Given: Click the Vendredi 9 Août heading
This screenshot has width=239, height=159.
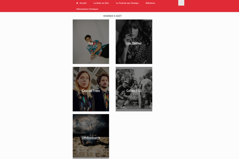Looking at the screenshot, I should tap(112, 16).
